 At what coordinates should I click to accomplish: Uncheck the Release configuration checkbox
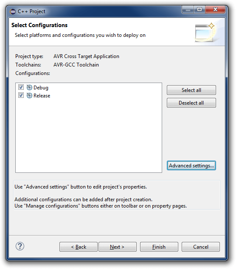[21, 95]
